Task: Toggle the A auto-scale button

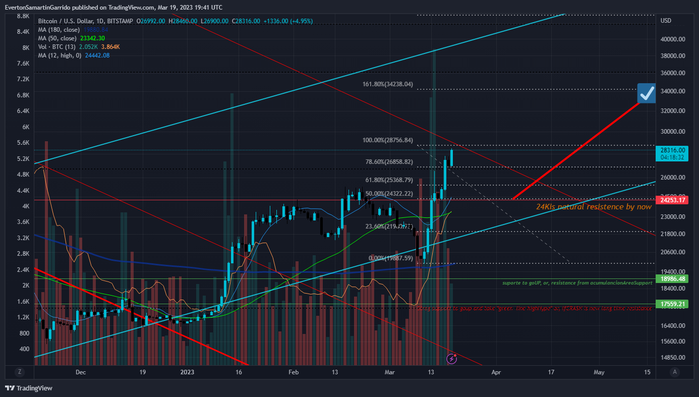Action: pos(675,372)
